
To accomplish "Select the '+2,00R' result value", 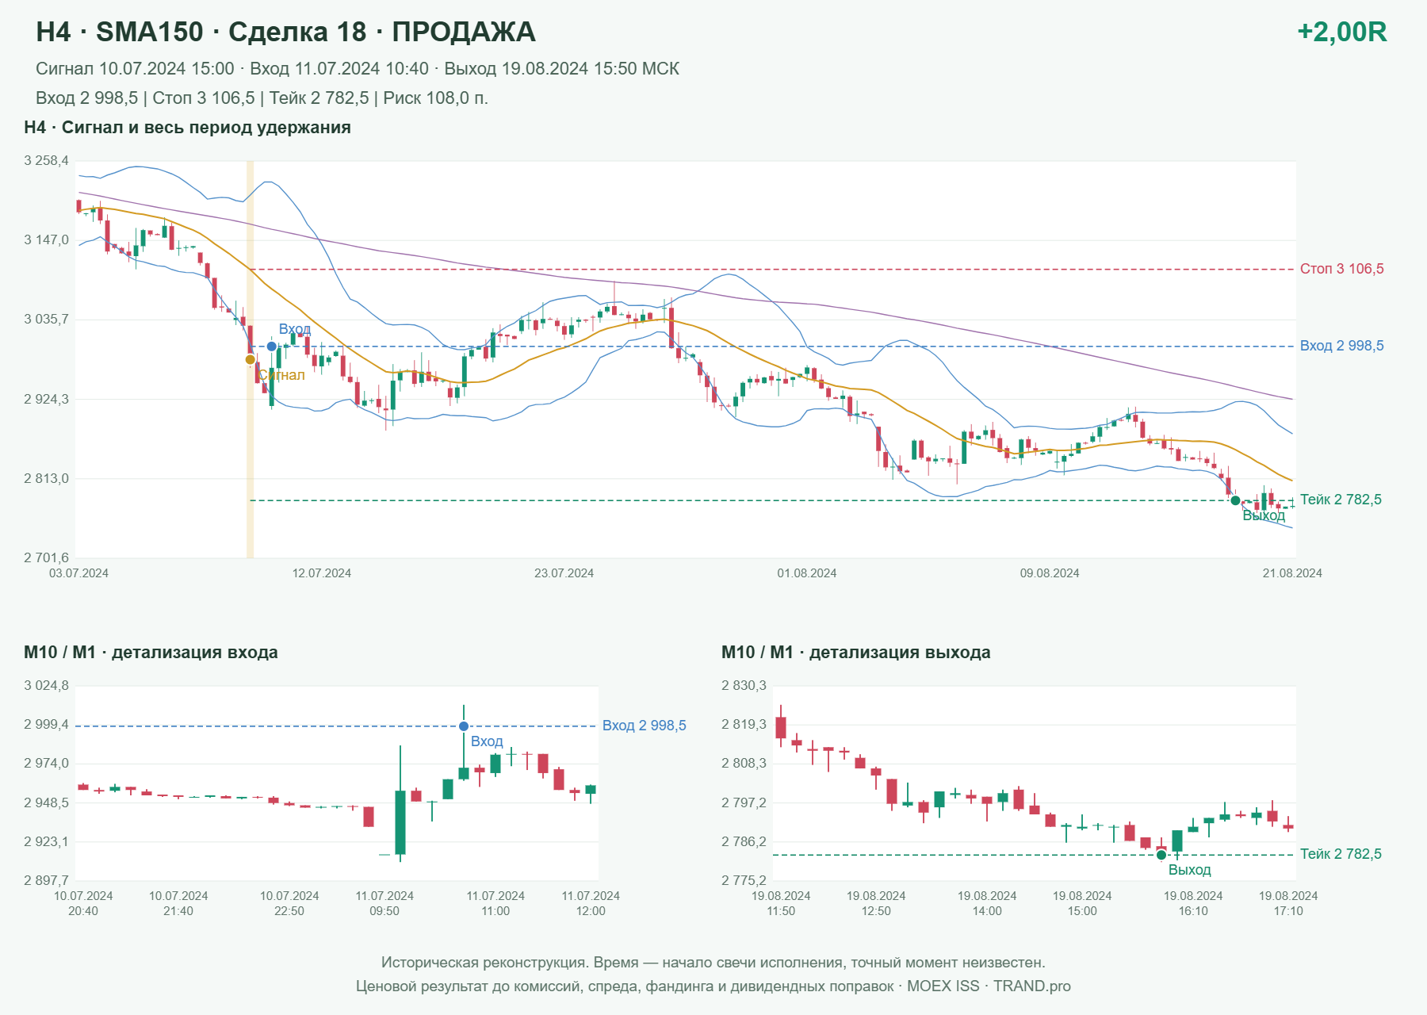I will [x=1341, y=32].
